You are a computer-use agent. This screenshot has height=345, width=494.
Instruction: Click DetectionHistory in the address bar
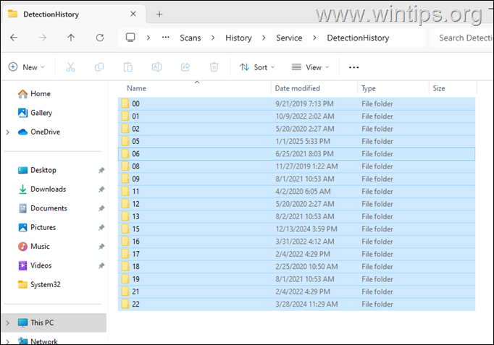(358, 38)
